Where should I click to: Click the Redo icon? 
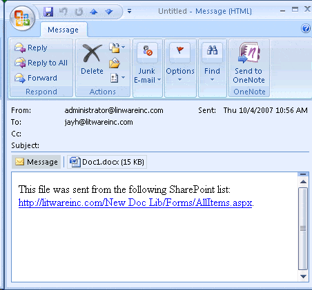[x=79, y=12]
